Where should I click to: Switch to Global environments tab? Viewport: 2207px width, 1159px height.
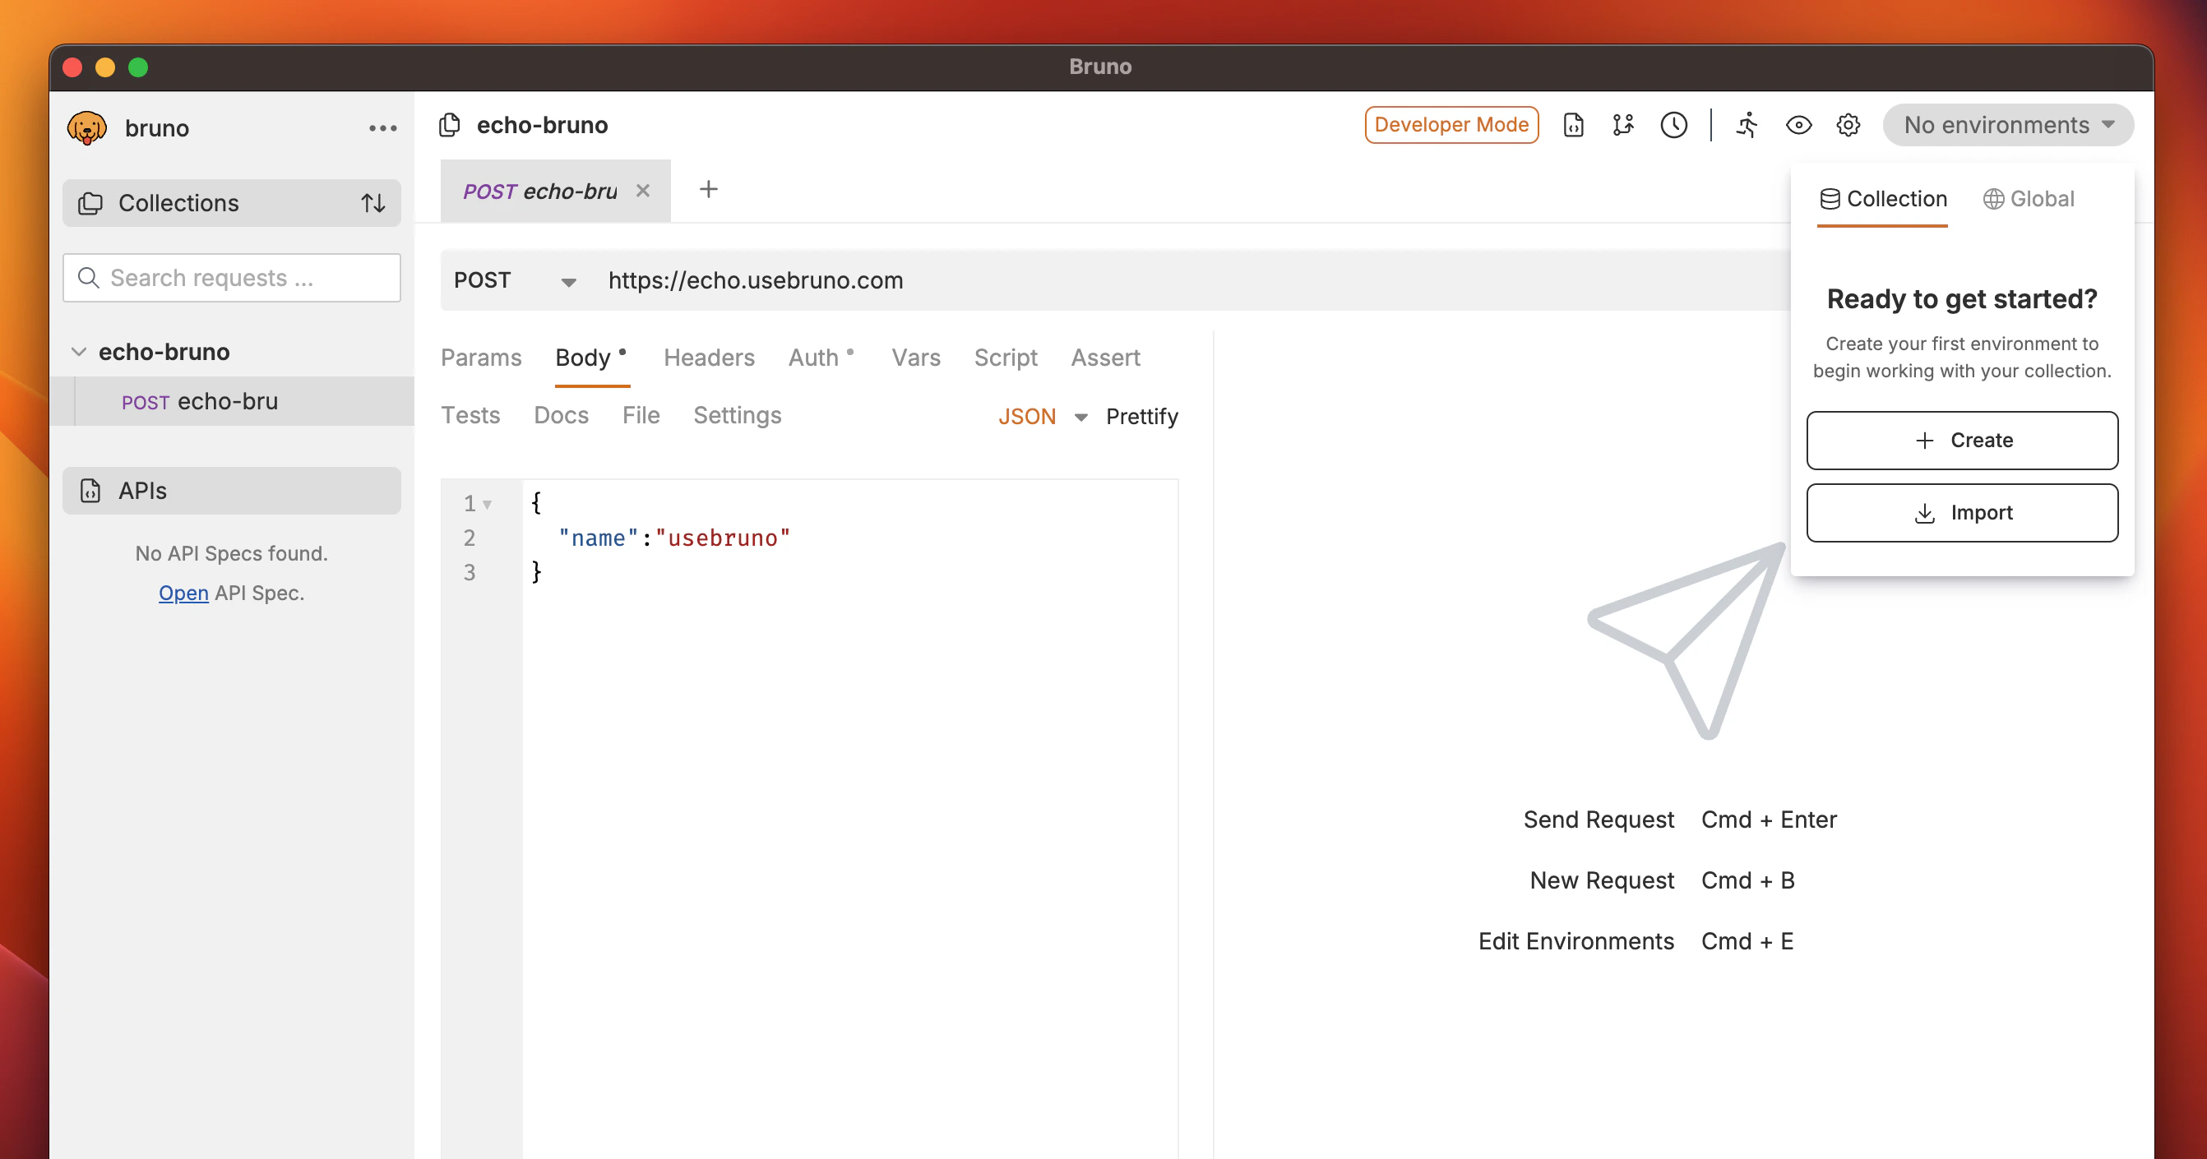point(2029,199)
